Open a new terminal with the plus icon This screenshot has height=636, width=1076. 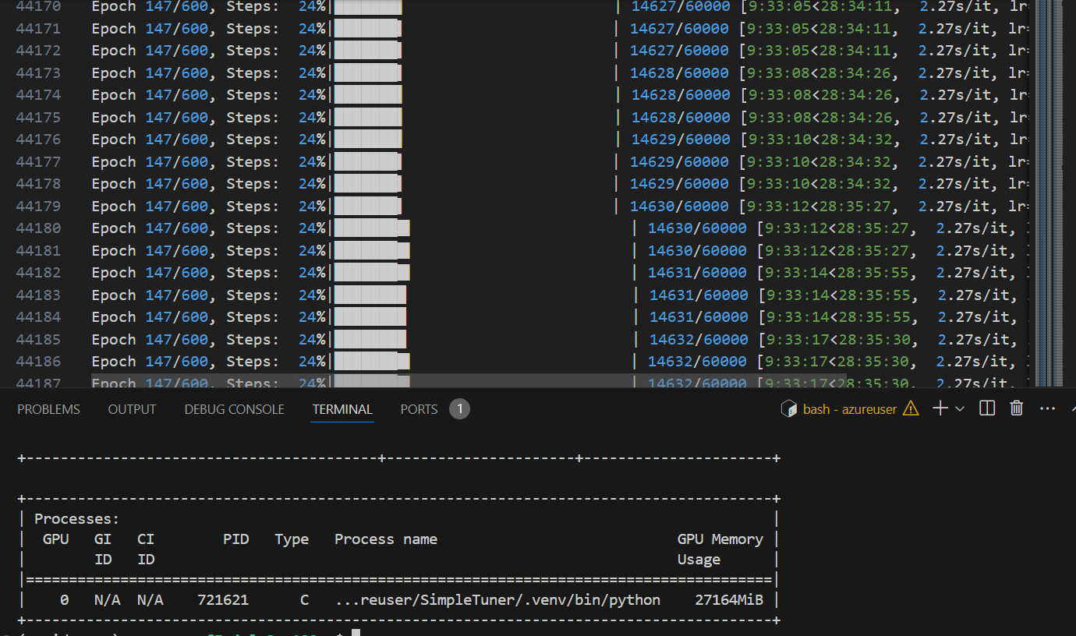[939, 408]
